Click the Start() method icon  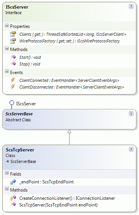click(x=13, y=57)
